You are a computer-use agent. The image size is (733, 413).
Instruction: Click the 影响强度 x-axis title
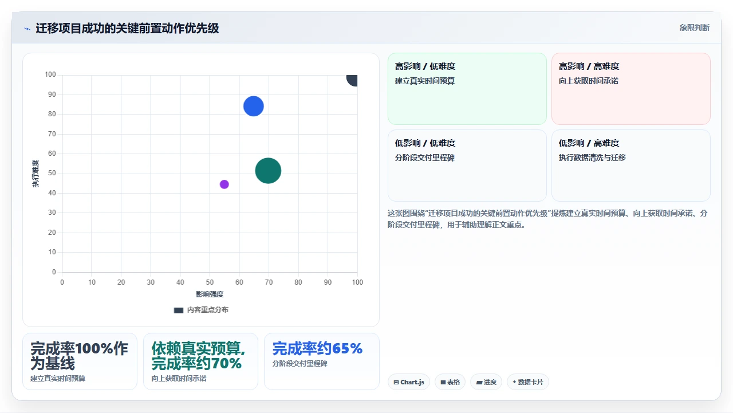tap(210, 294)
